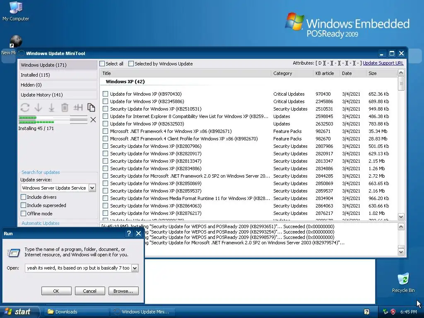Click the help question mark in Run dialog
Image resolution: width=424 pixels, height=318 pixels.
click(129, 234)
